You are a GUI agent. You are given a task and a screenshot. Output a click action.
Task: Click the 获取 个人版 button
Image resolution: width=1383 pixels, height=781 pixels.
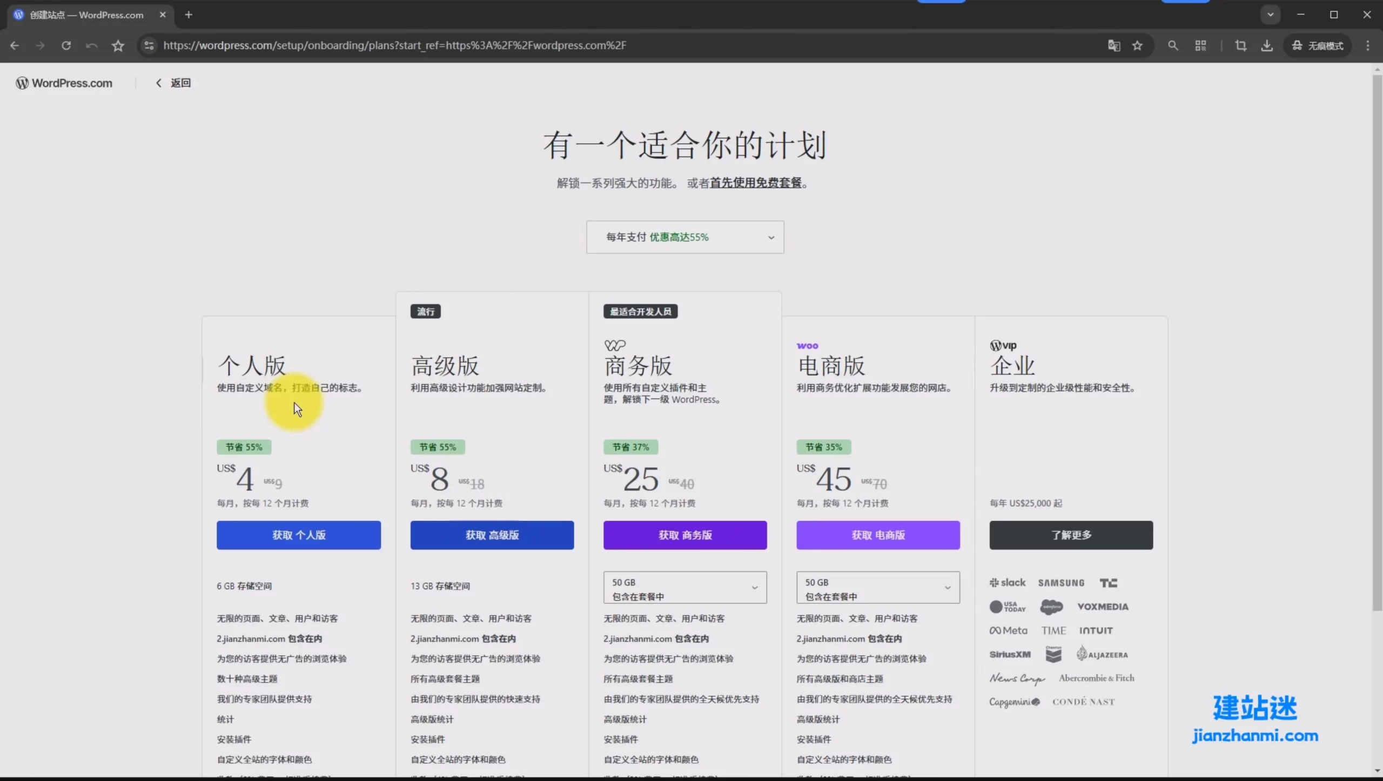coord(298,535)
